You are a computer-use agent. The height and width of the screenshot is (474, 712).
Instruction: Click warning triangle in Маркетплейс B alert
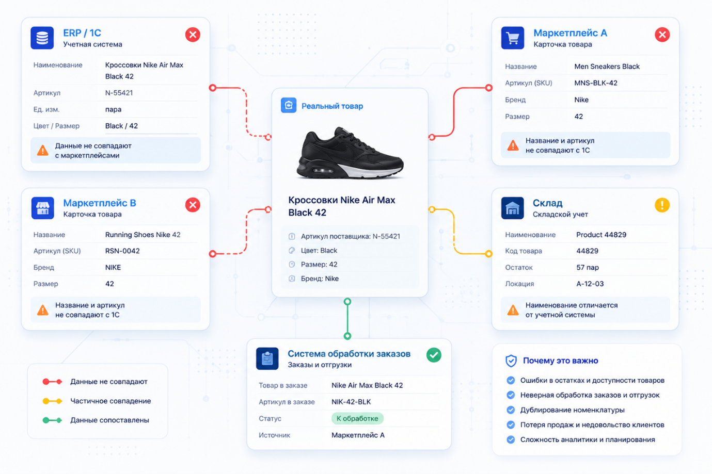click(43, 310)
